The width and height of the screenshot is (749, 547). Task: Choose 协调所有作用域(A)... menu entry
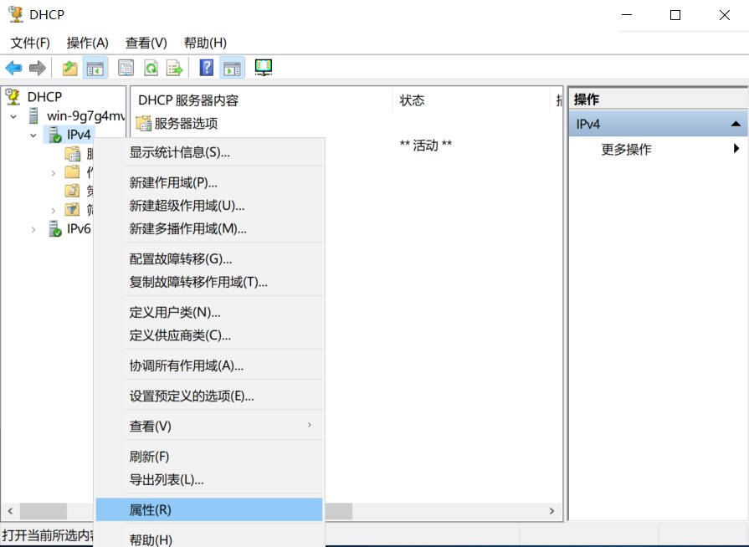(210, 366)
